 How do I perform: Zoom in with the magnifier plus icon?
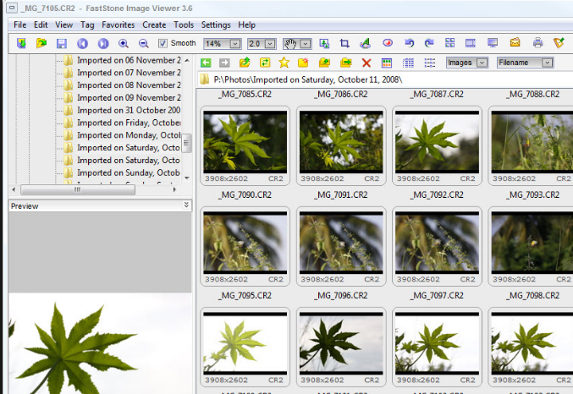point(124,43)
